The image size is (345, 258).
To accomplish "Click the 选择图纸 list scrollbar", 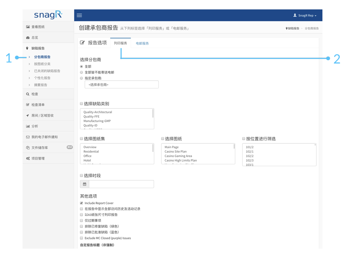I will 234,146.
